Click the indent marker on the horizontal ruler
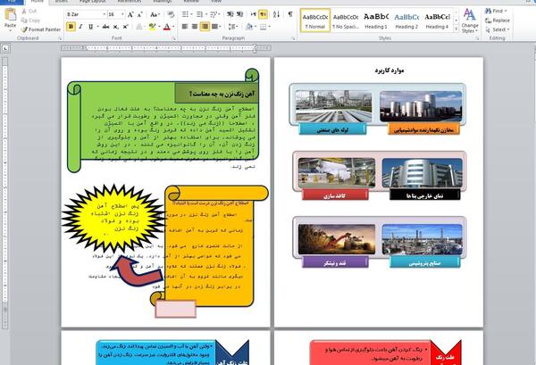 click(x=255, y=48)
